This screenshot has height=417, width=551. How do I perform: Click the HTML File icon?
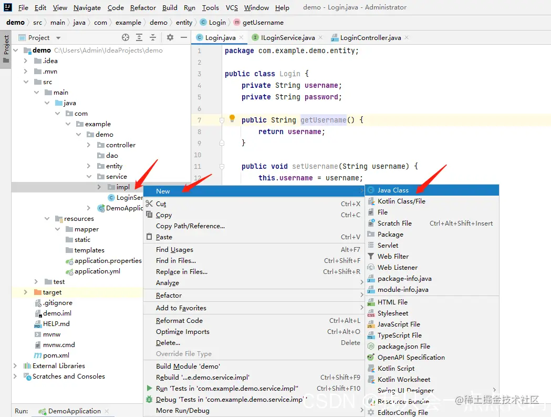371,302
